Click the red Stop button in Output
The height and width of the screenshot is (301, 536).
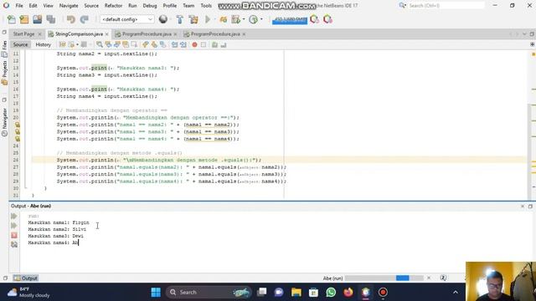coord(14,235)
